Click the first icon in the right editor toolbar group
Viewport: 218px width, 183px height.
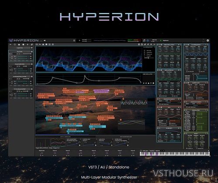pos(139,44)
